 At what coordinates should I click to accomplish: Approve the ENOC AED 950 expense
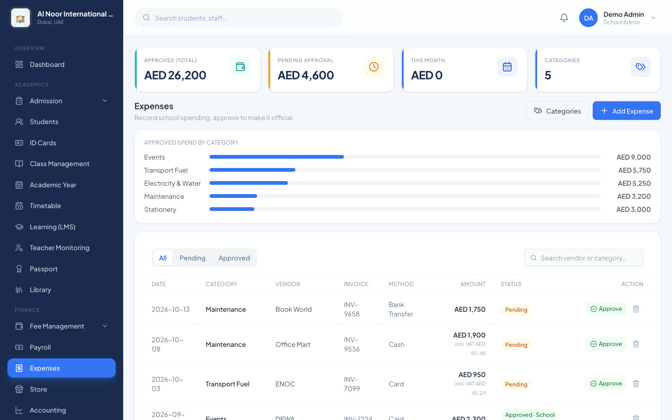(x=606, y=383)
